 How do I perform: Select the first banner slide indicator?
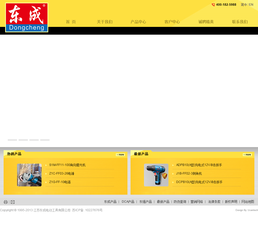(12, 140)
